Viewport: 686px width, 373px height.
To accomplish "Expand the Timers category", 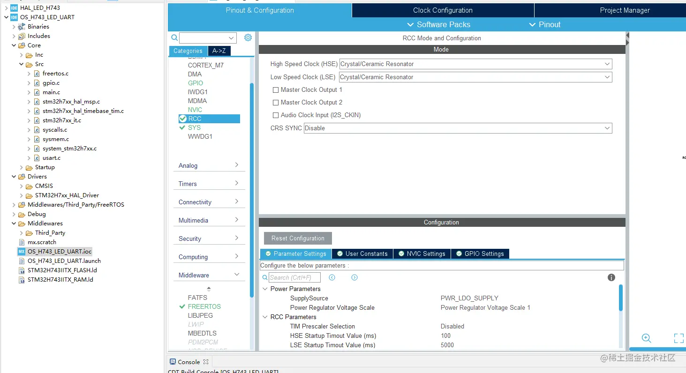I will 209,184.
